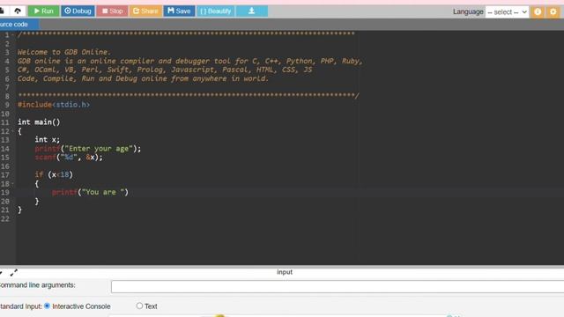Image resolution: width=564 pixels, height=317 pixels.
Task: Select the Interactive Console radio button
Action: tap(47, 306)
